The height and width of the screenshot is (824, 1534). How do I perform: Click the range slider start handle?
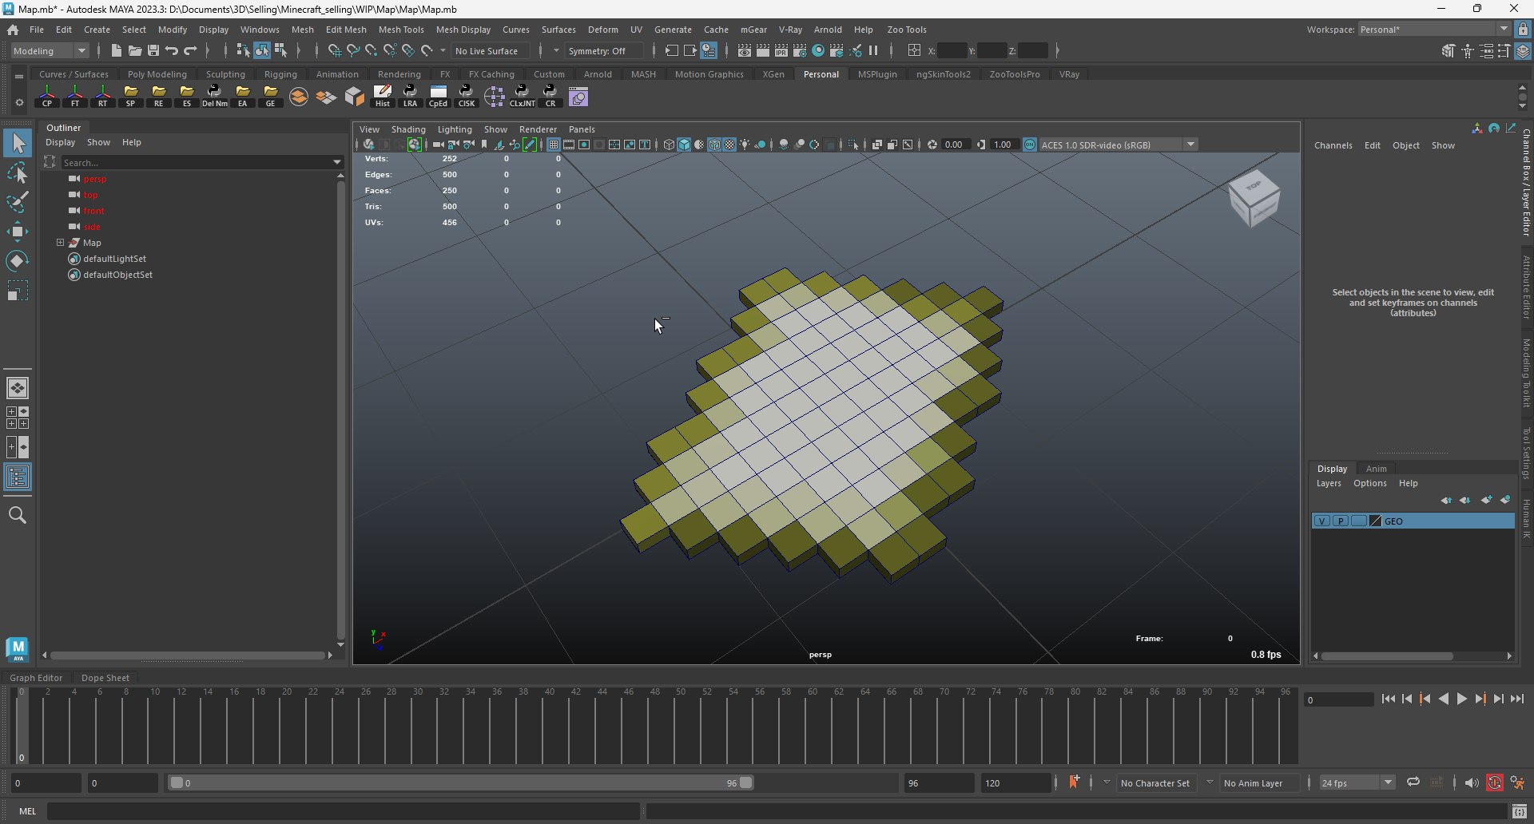177,782
